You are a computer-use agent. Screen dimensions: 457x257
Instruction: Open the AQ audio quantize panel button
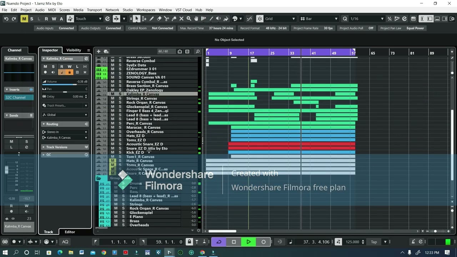(65, 242)
